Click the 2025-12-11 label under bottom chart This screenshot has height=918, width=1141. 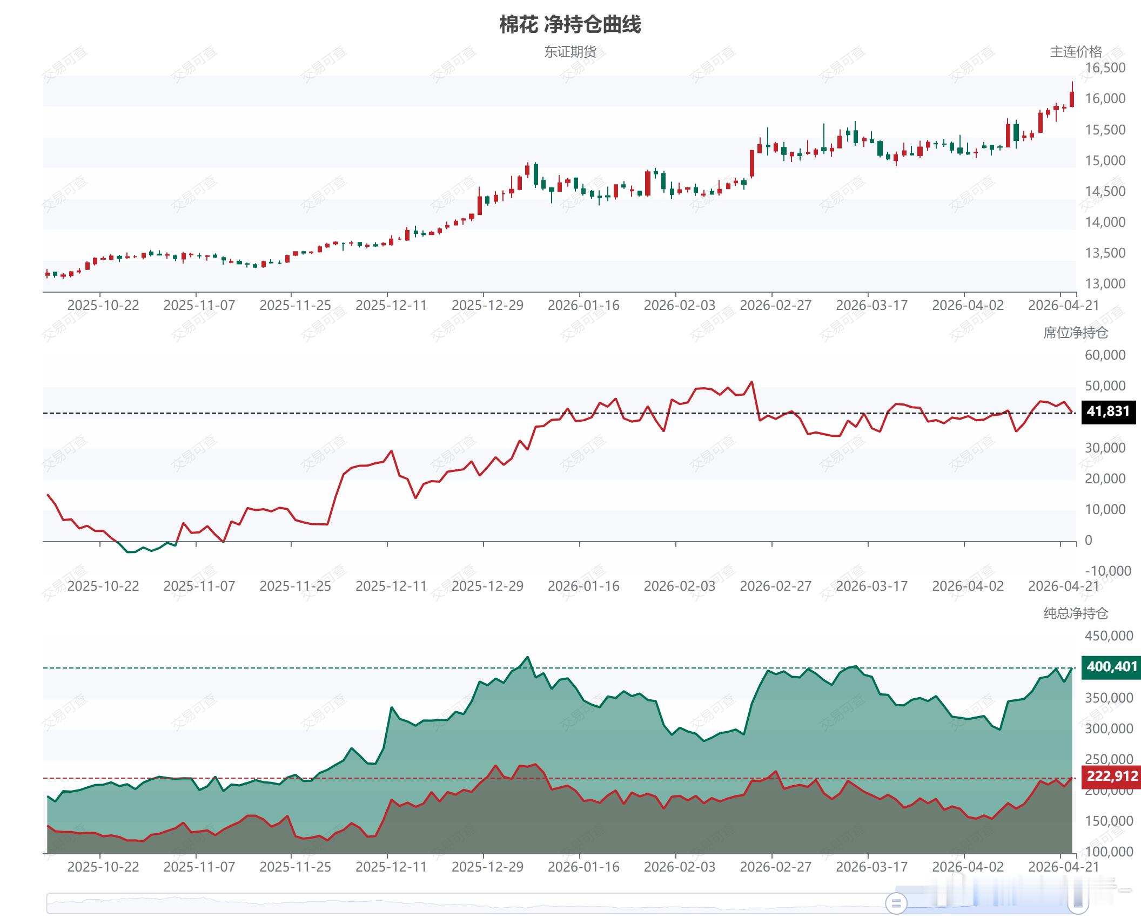[x=391, y=867]
